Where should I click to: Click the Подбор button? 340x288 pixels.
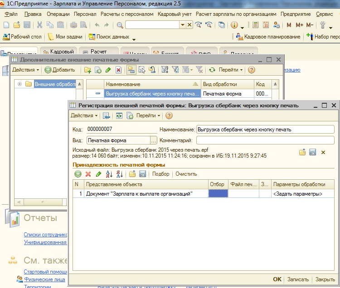(160, 174)
